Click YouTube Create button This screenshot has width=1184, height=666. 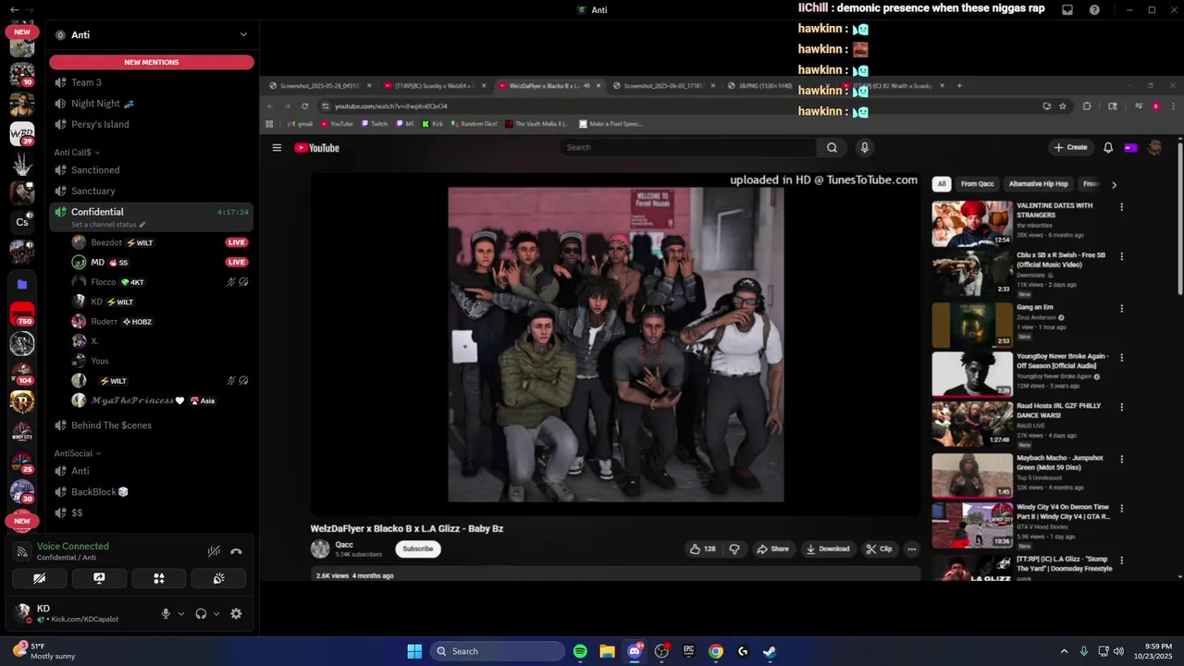(1071, 148)
